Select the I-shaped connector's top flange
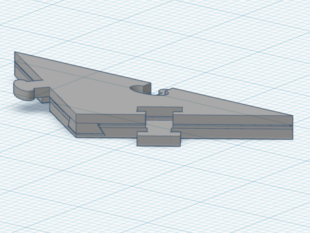The height and width of the screenshot is (233, 310). [160, 109]
